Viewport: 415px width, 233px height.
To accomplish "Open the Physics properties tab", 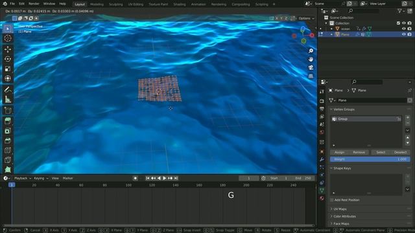I will tap(322, 175).
